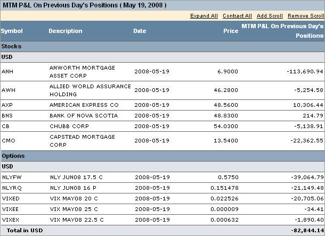Click the 13.5400 price for CMO
Image resolution: width=325 pixels, height=236 pixels.
[226, 141]
